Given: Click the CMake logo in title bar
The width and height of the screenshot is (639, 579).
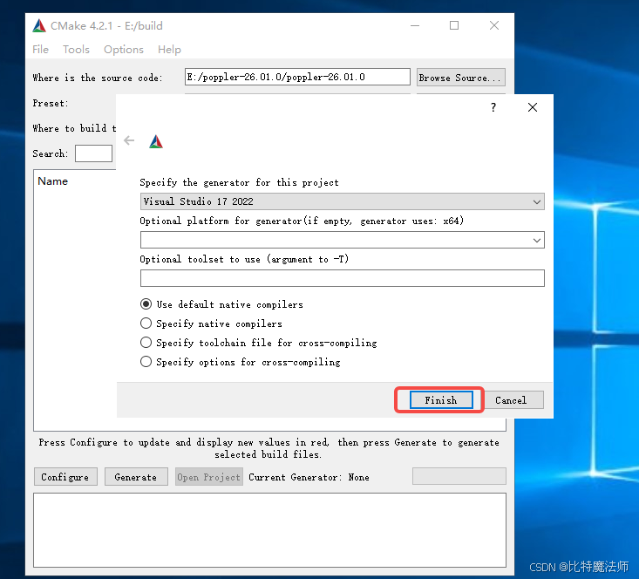Looking at the screenshot, I should click(39, 25).
